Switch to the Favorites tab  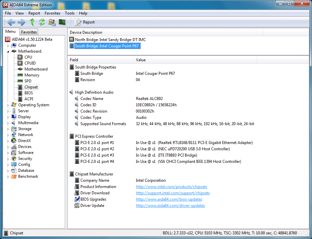[x=29, y=32]
